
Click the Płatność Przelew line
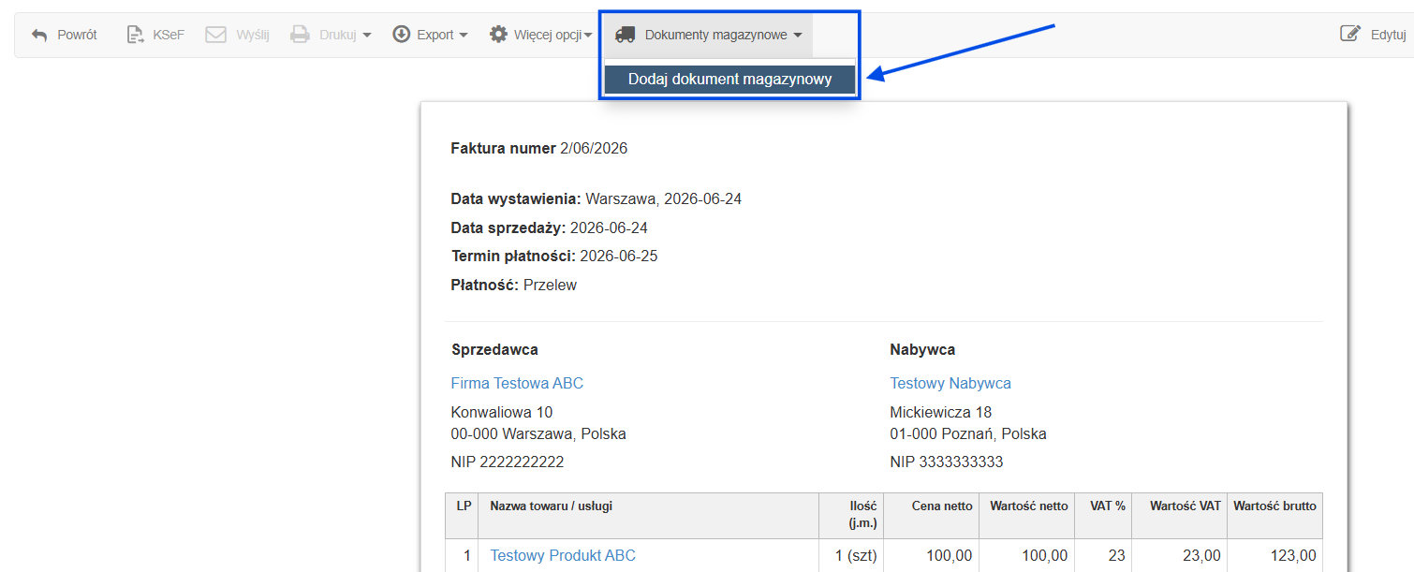tap(514, 285)
